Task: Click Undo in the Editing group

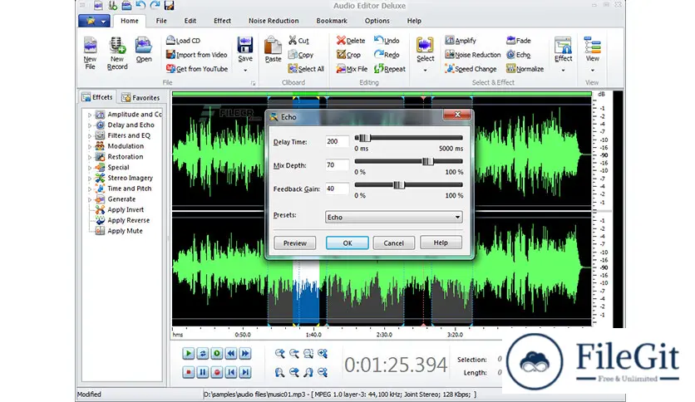Action: click(387, 41)
